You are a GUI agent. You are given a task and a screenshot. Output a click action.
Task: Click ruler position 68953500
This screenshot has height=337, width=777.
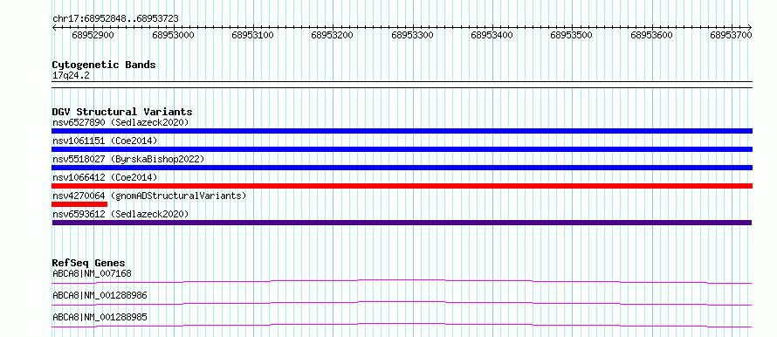[x=571, y=35]
